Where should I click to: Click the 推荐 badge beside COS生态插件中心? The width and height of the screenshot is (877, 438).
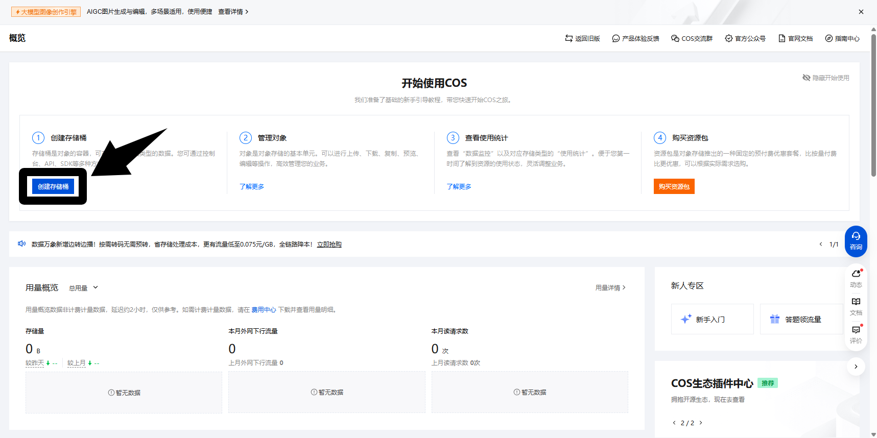click(x=768, y=383)
